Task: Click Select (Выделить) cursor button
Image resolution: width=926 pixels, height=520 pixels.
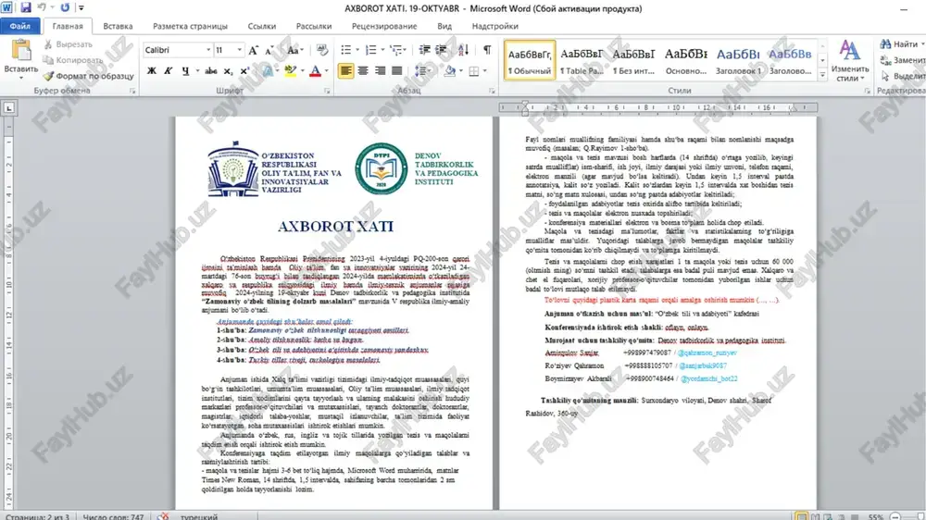Action: pyautogui.click(x=902, y=76)
